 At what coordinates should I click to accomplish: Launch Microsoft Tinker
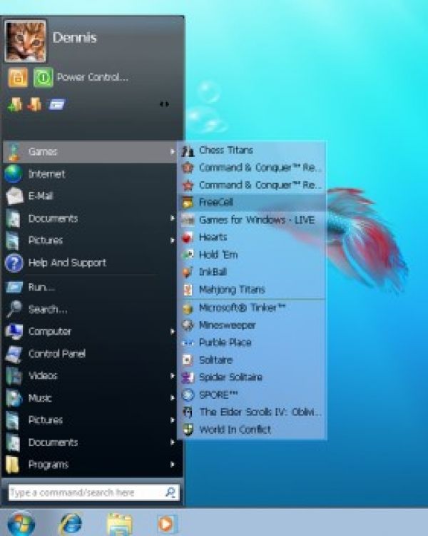[x=252, y=308]
